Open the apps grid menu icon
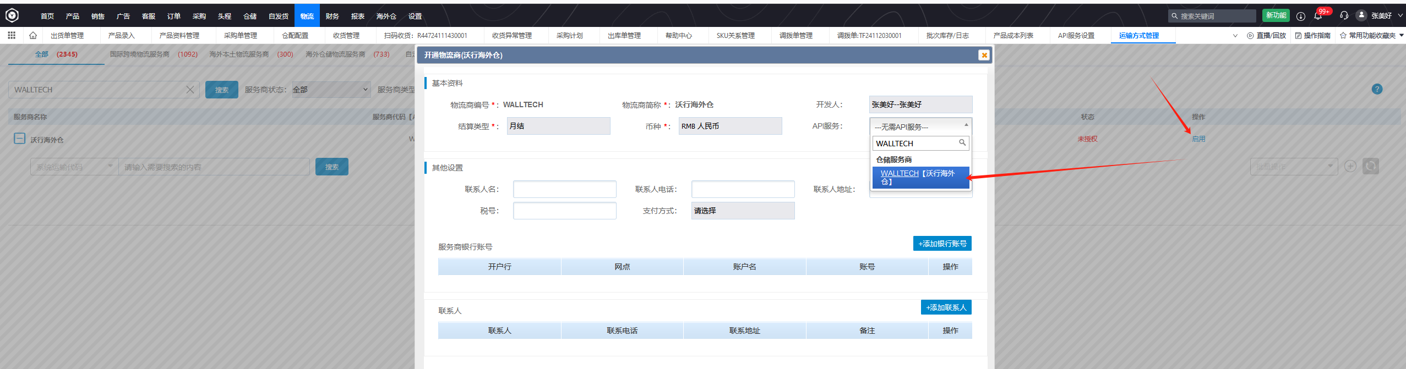This screenshot has width=1406, height=369. click(12, 35)
